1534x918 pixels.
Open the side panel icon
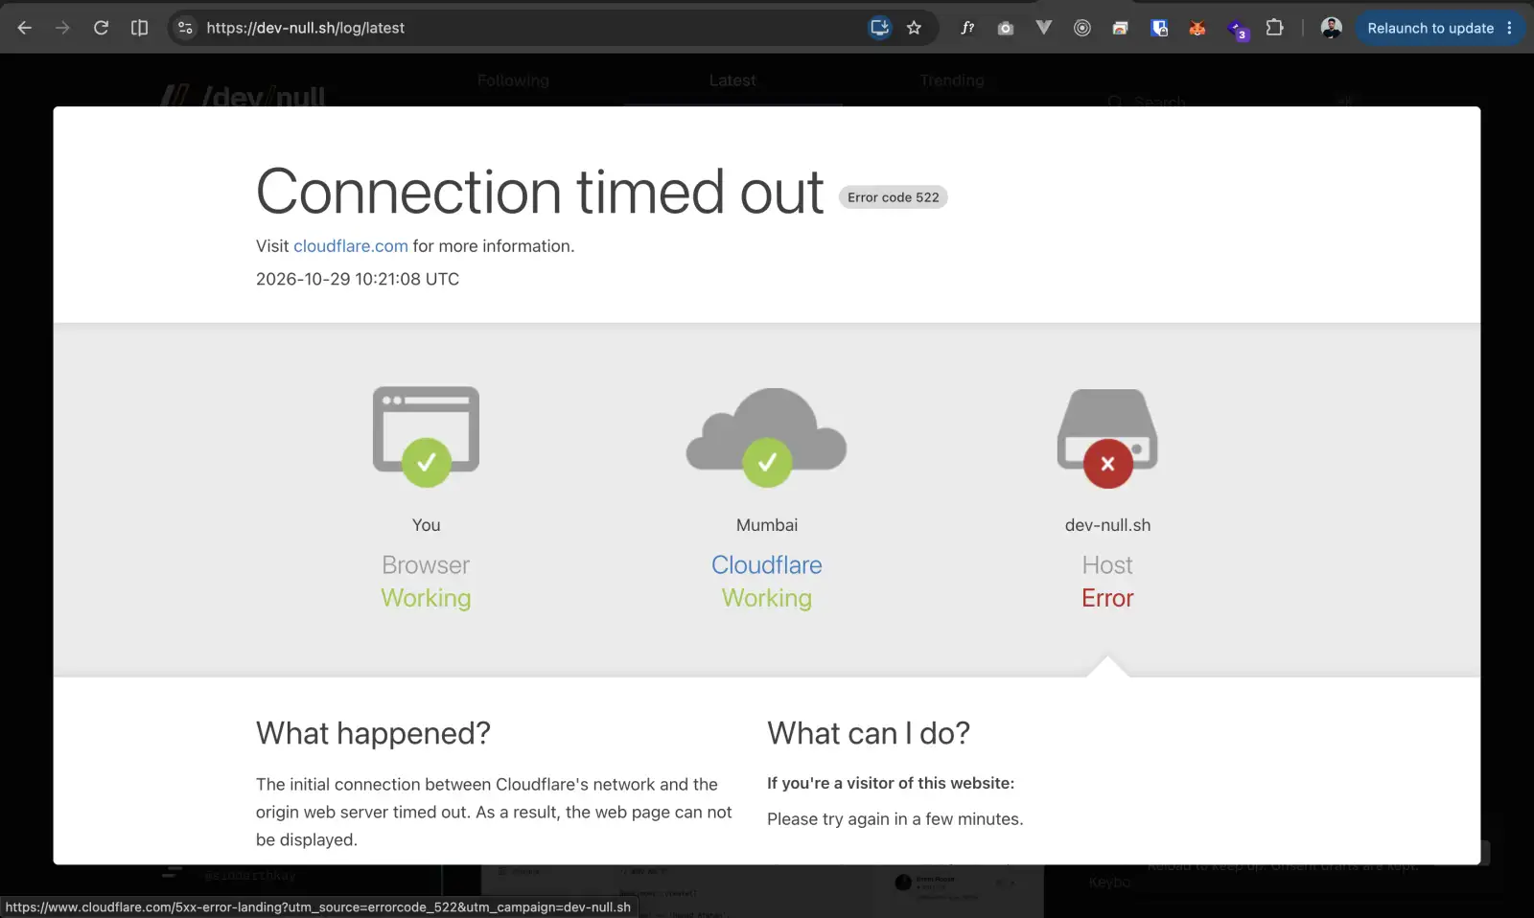[139, 28]
